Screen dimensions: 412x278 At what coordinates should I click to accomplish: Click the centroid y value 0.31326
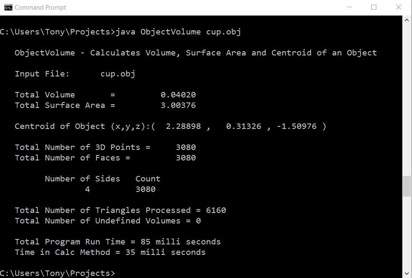click(x=244, y=126)
